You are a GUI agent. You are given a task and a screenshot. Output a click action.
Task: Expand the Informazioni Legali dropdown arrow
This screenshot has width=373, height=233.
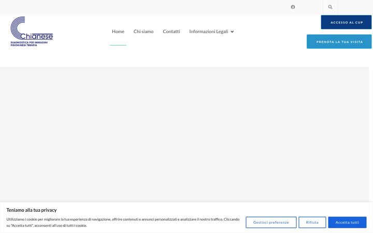pyautogui.click(x=232, y=32)
